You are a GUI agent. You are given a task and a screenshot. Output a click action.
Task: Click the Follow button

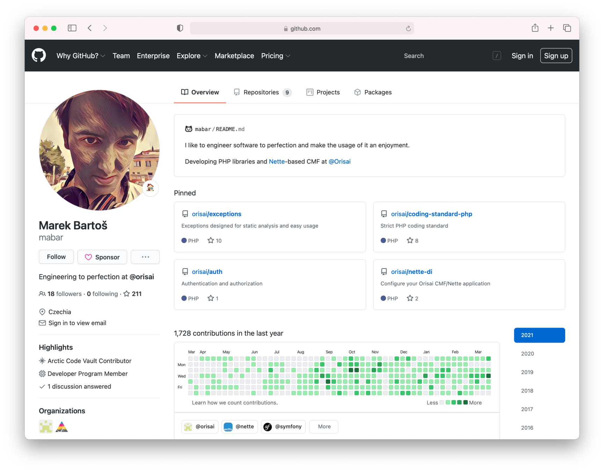point(56,257)
